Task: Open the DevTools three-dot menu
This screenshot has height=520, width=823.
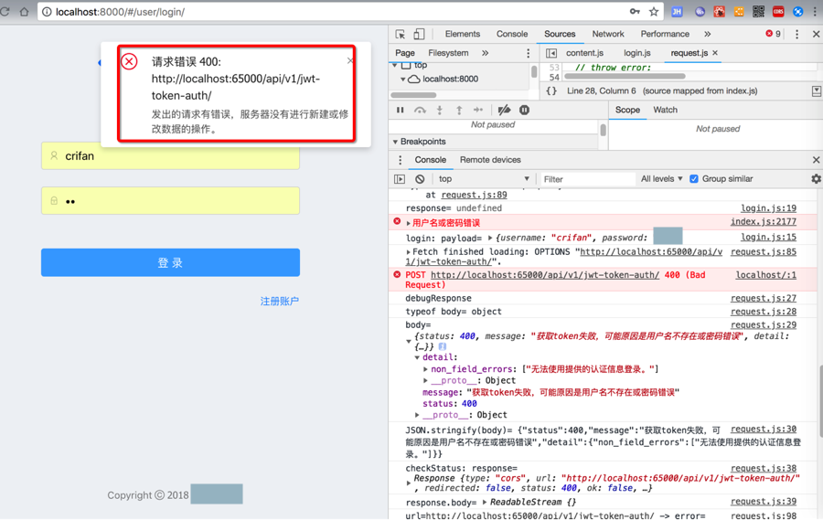Action: (796, 34)
